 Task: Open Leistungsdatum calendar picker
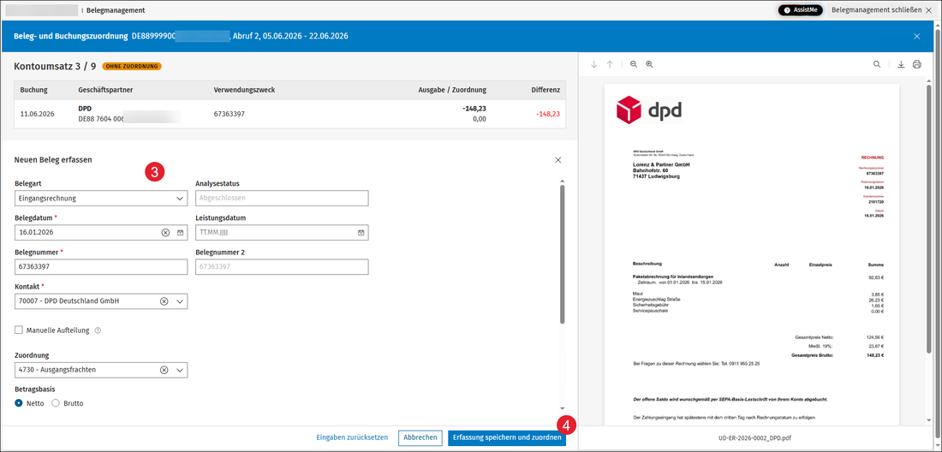[x=361, y=232]
